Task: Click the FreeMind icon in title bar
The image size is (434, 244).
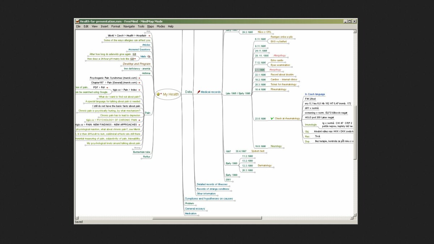Action: pos(77,21)
